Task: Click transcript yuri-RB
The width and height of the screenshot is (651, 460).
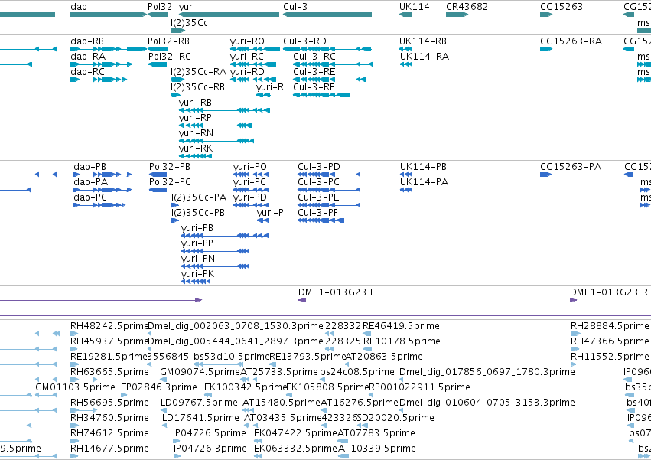Action: point(195,103)
